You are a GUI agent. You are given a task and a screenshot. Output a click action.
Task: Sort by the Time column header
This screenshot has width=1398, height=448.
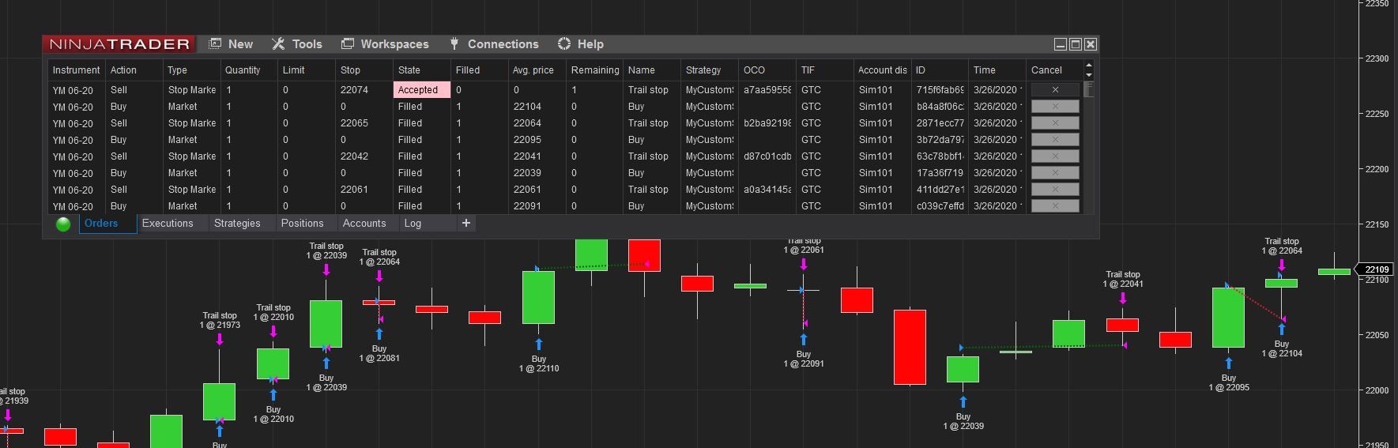click(997, 70)
